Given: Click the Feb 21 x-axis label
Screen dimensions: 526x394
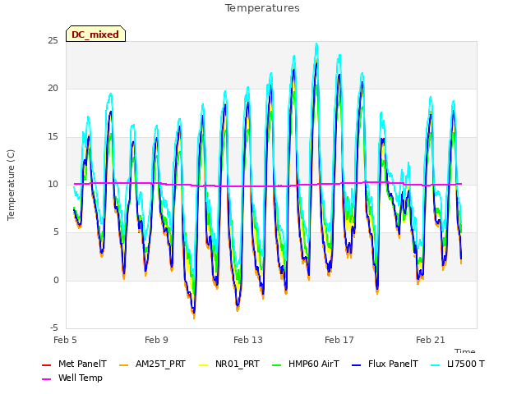Looking at the screenshot, I should pyautogui.click(x=431, y=340).
